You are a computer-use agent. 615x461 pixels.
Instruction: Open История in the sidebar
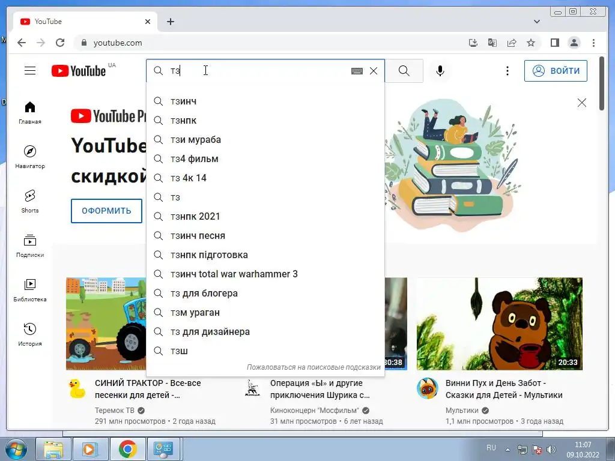pos(30,335)
